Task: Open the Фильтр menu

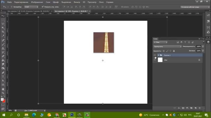Action: (77, 2)
